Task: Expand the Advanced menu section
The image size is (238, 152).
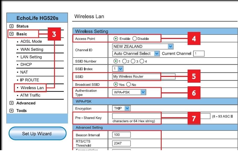Action: pos(12,103)
